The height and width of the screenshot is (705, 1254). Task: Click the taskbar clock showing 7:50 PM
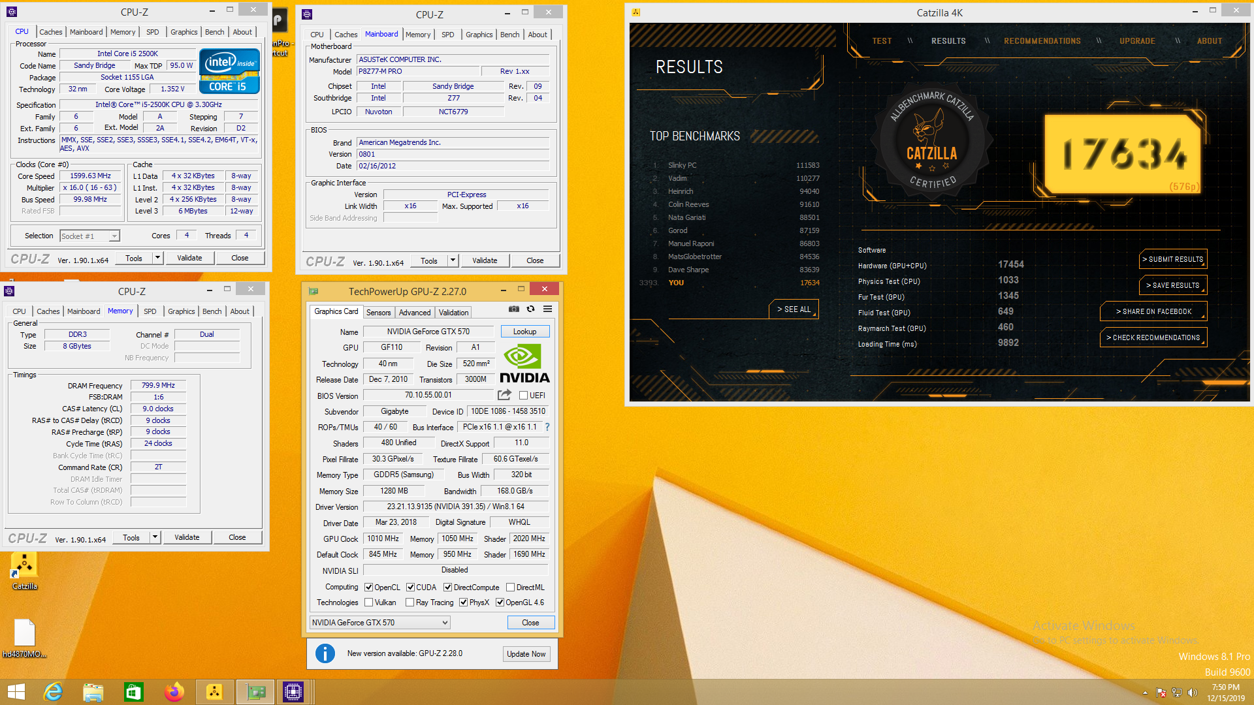pyautogui.click(x=1226, y=693)
